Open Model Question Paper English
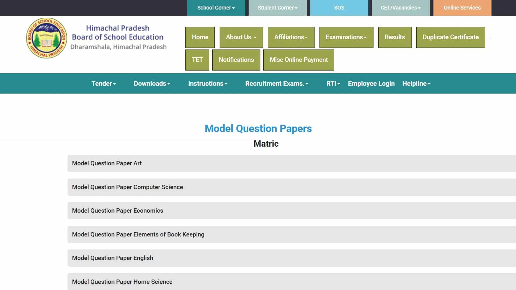 click(292, 258)
